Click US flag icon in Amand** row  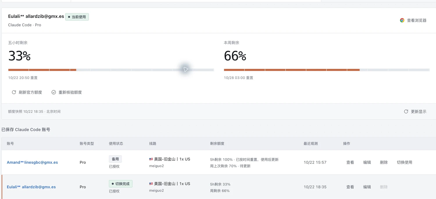coord(151,159)
